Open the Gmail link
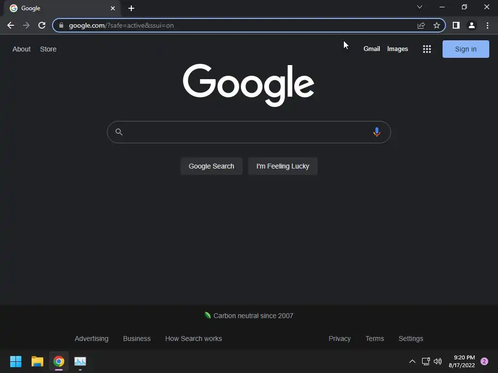 coord(372,49)
